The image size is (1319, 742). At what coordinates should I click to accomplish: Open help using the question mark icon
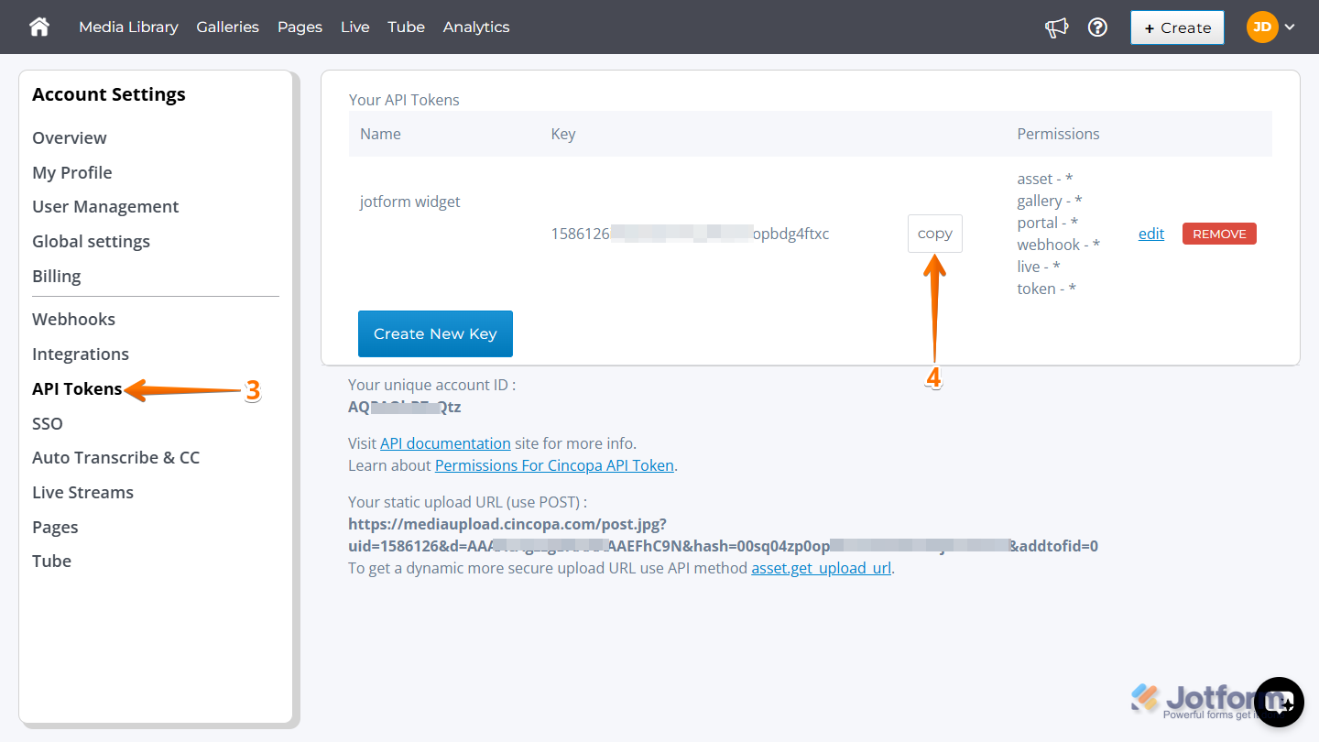(1097, 27)
